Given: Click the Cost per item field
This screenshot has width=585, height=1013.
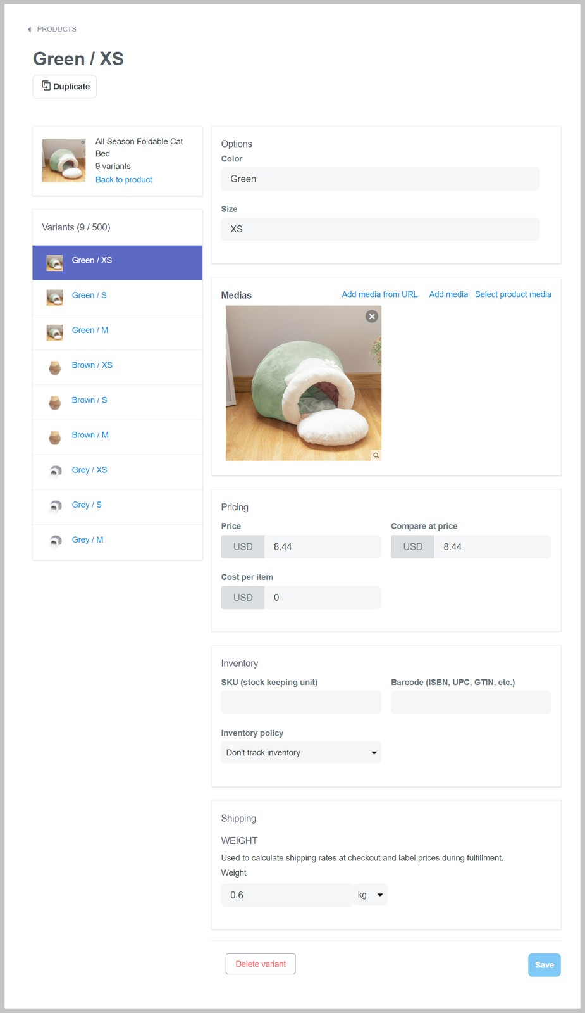Looking at the screenshot, I should 323,598.
